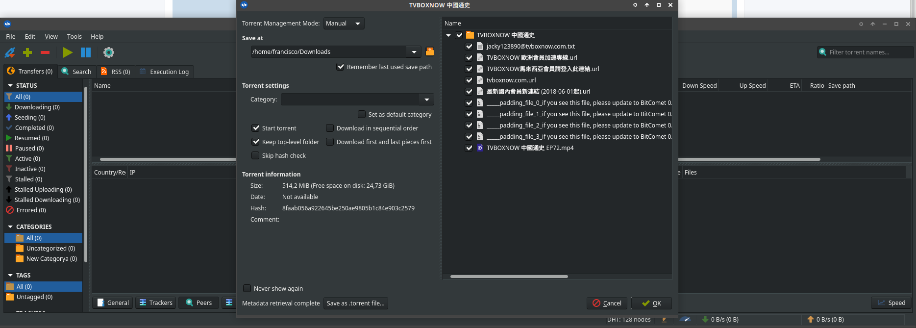The width and height of the screenshot is (916, 328).
Task: Uncheck the EP72.mp4 file checkbox
Action: [469, 148]
